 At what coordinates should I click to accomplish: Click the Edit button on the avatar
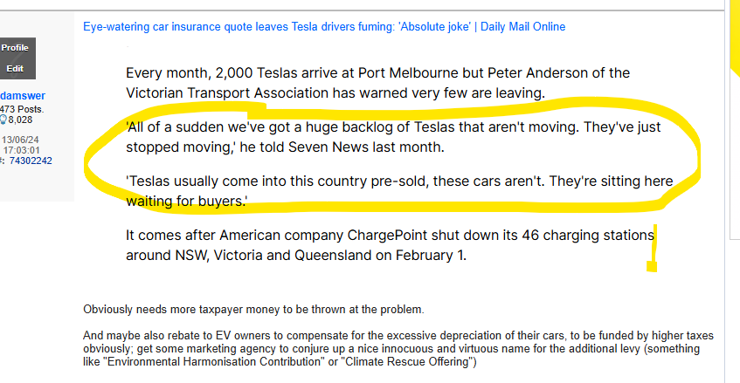click(x=15, y=69)
